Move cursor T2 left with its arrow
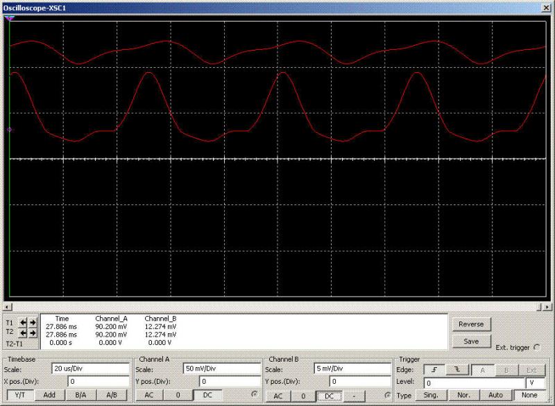Viewport: 555px width, 406px height. 23,333
